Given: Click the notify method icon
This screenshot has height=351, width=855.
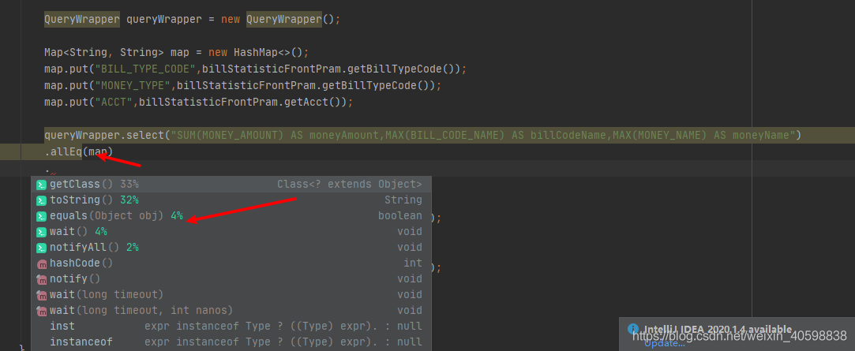Looking at the screenshot, I should point(41,279).
